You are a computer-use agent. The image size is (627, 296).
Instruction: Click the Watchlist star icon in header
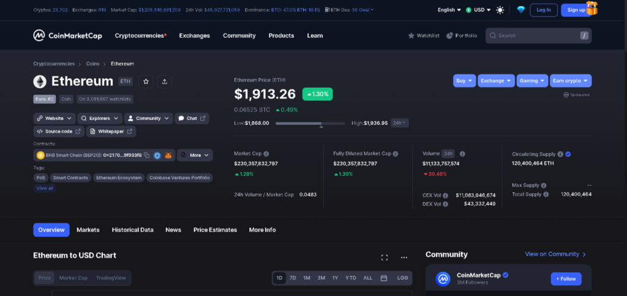411,35
